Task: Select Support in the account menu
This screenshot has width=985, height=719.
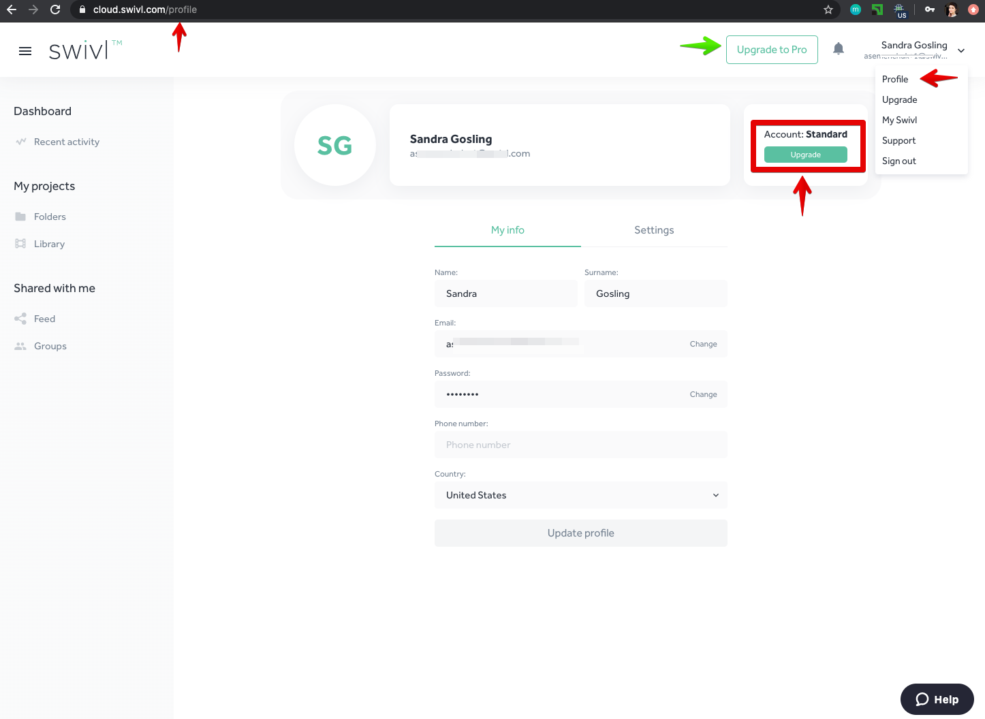Action: click(x=898, y=140)
